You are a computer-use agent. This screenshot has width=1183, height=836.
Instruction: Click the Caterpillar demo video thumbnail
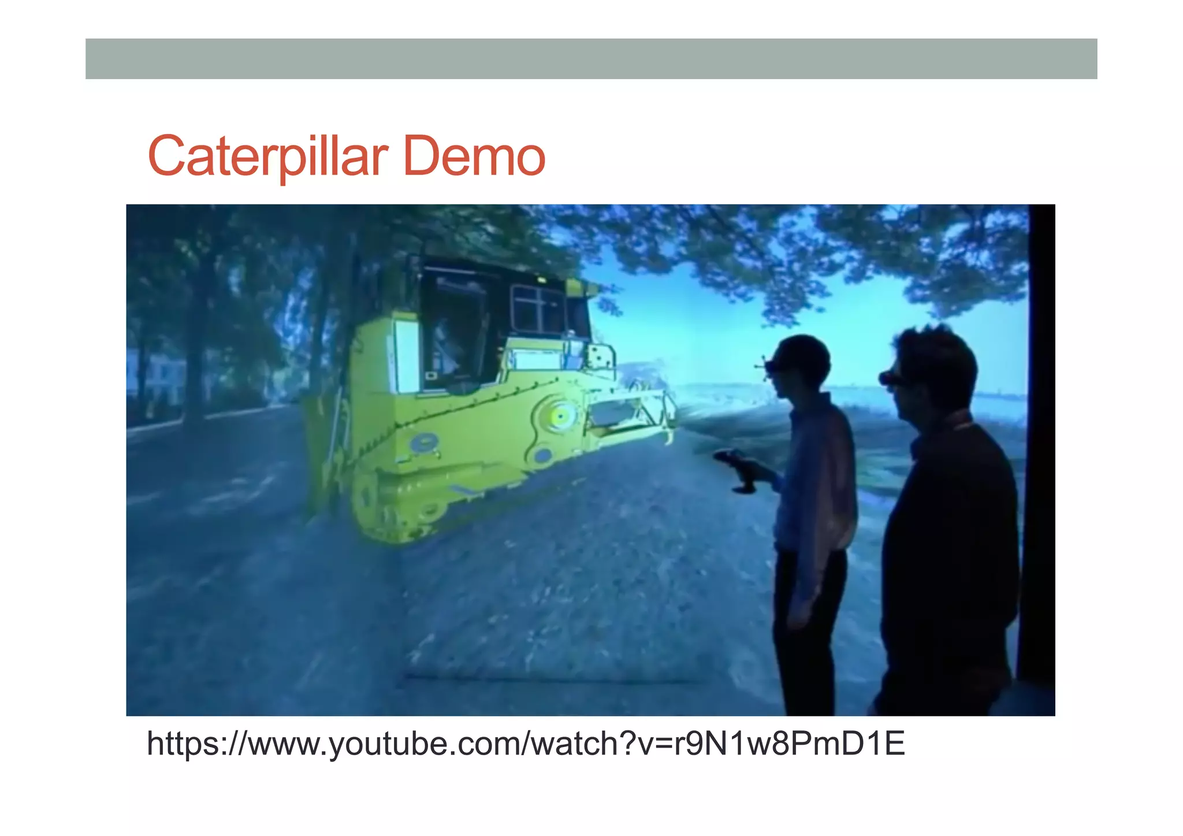coord(590,460)
